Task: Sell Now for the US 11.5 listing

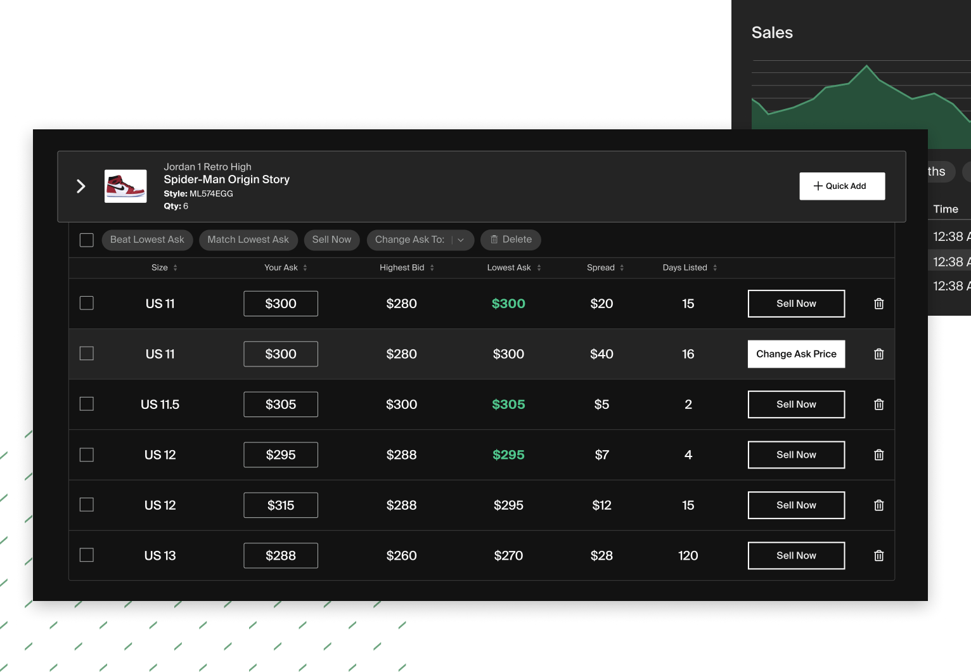Action: tap(796, 404)
